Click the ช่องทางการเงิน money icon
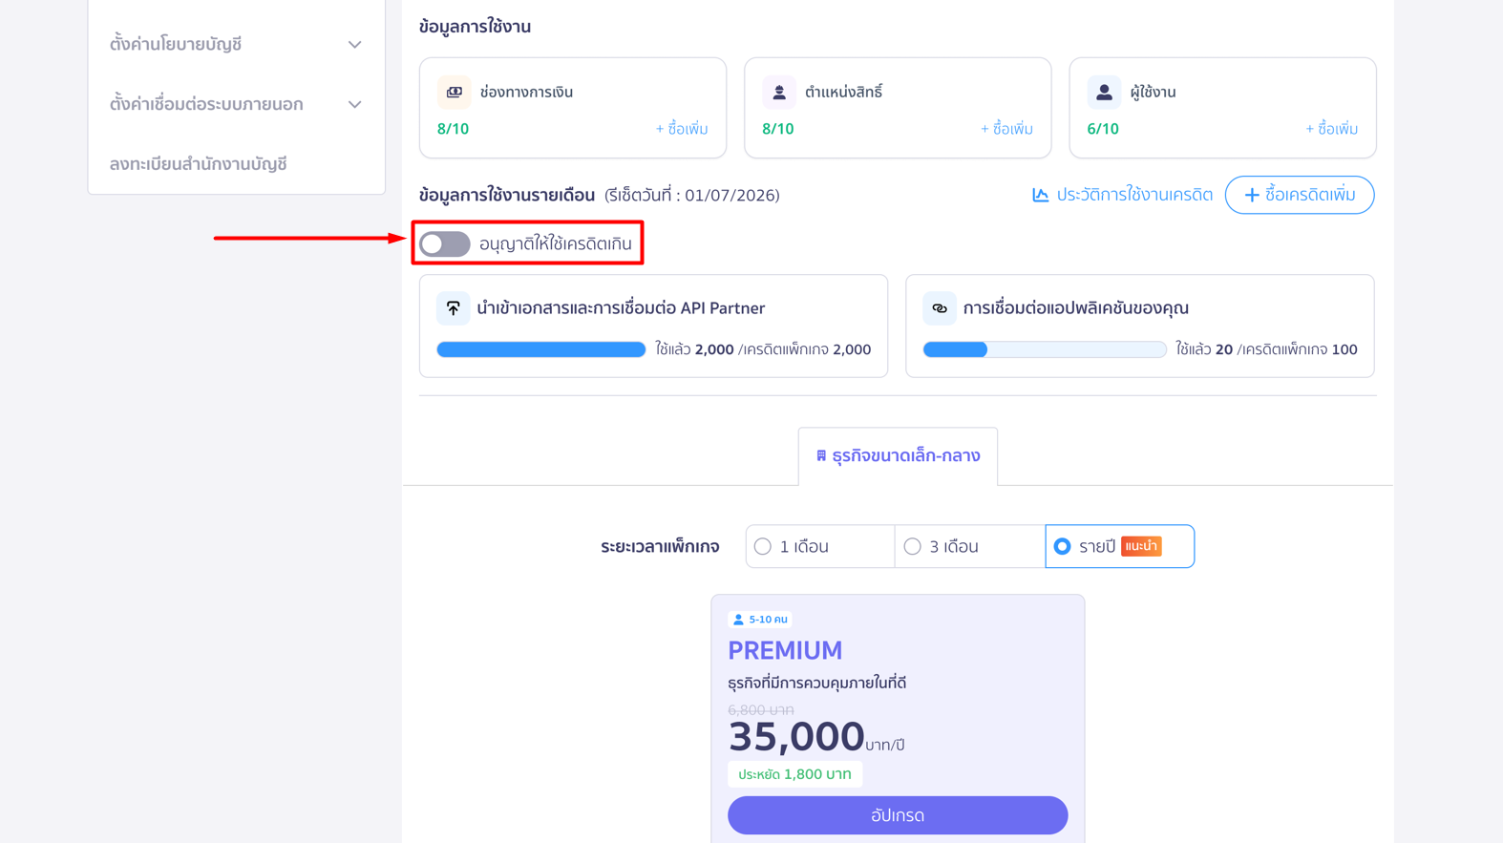1503x843 pixels. [x=454, y=93]
